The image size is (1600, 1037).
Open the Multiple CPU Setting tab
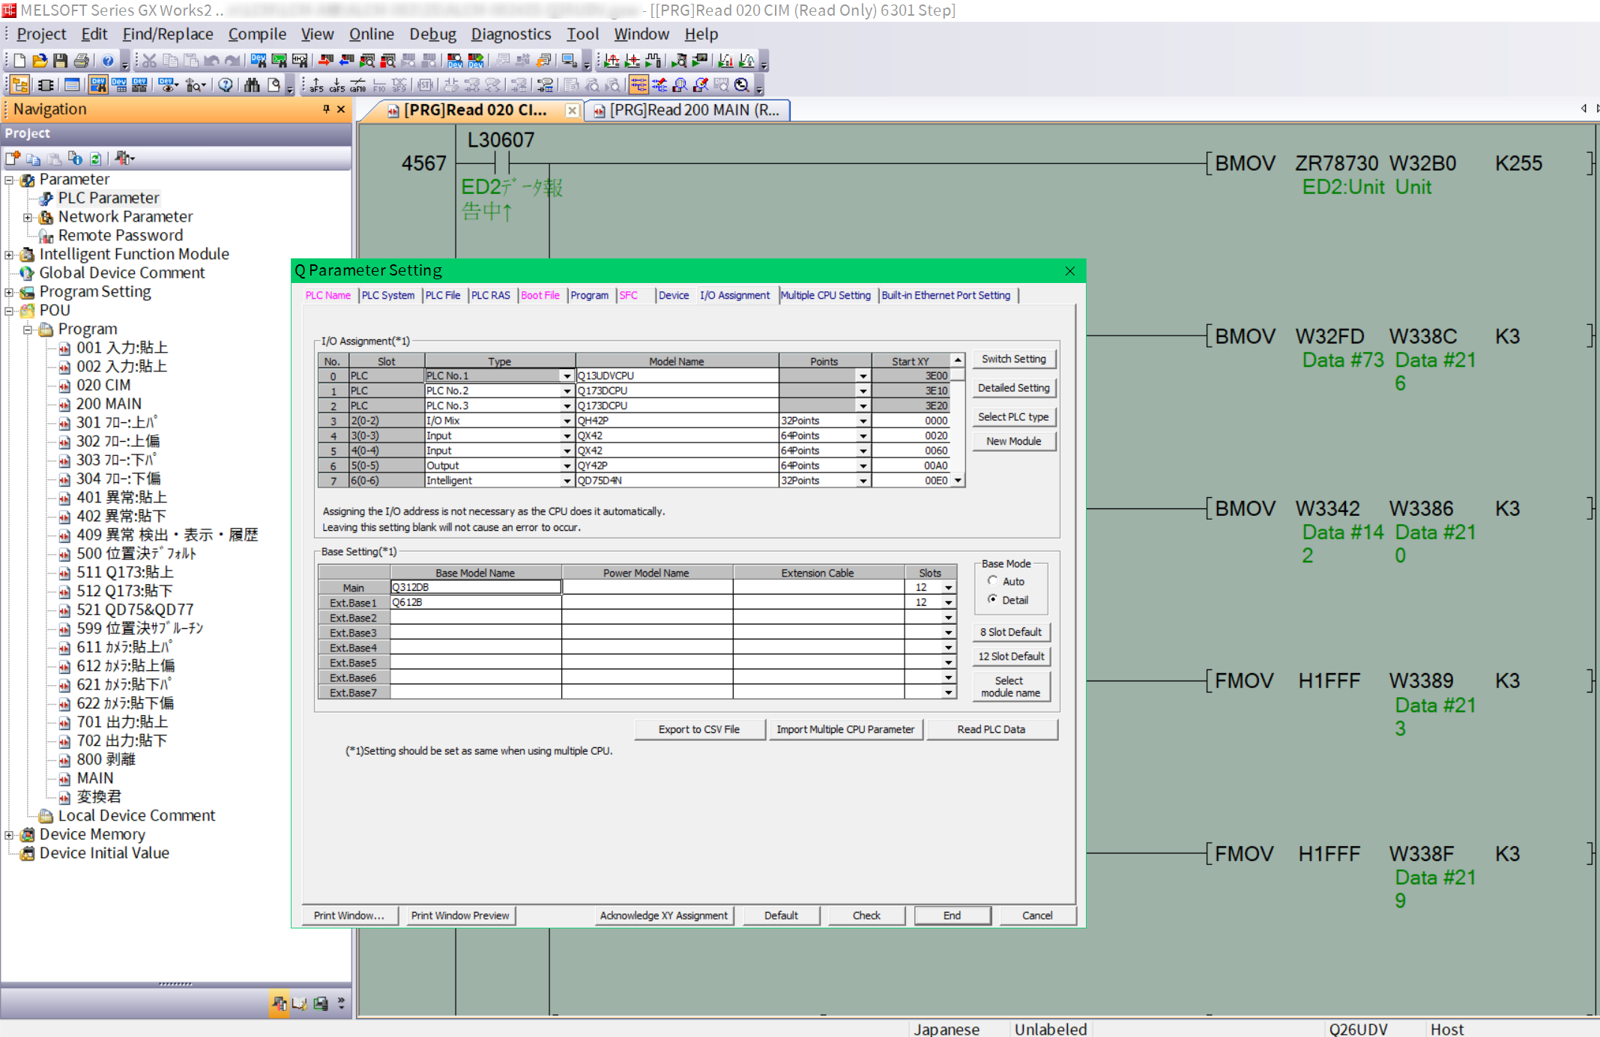point(825,295)
